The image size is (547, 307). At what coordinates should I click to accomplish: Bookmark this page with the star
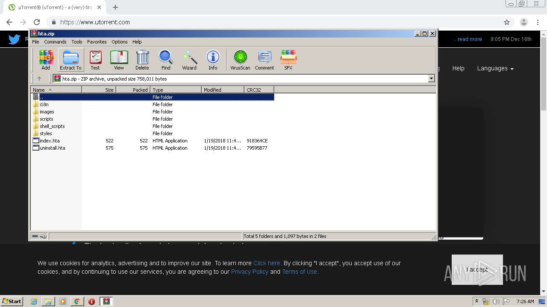click(507, 22)
